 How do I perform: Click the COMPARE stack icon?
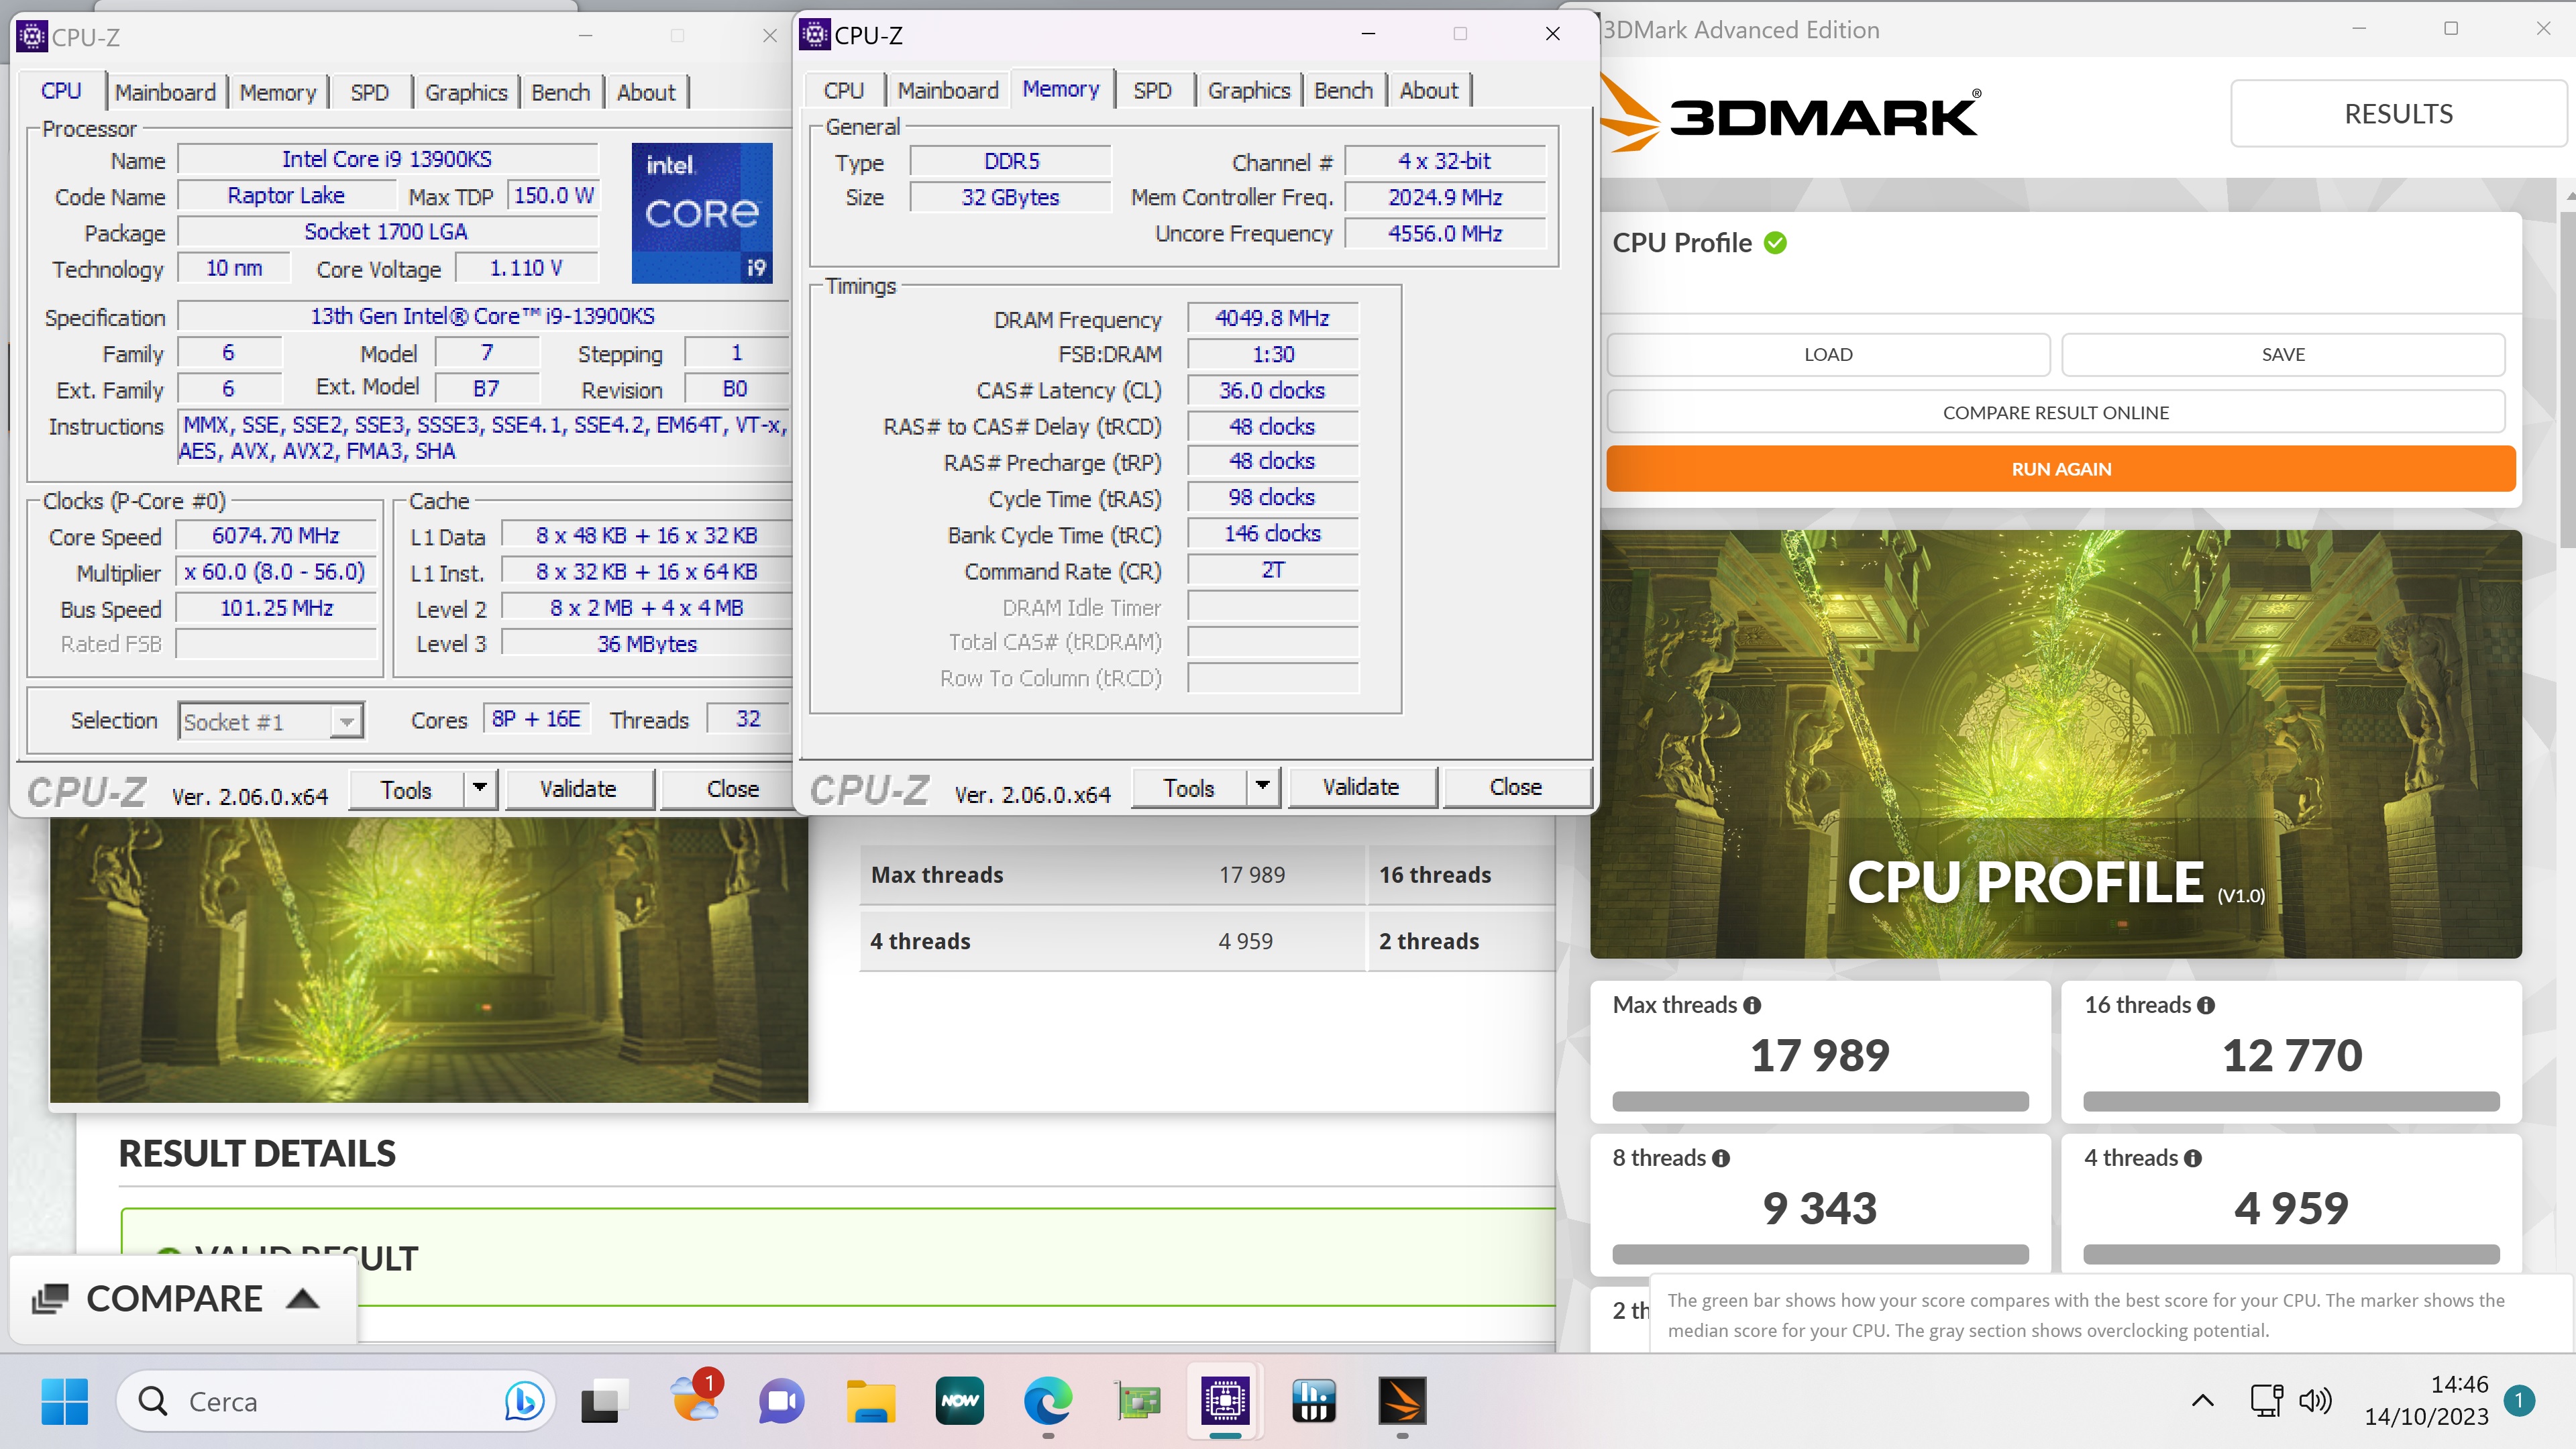[x=50, y=1299]
